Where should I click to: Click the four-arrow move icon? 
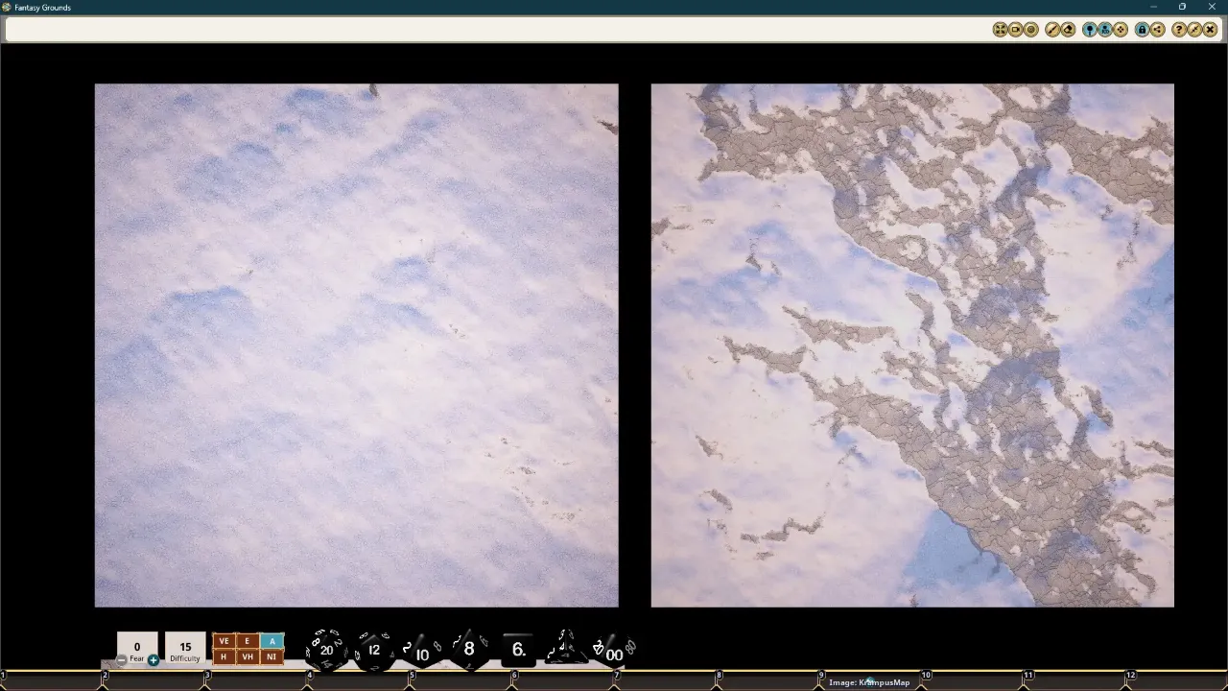(x=1120, y=30)
